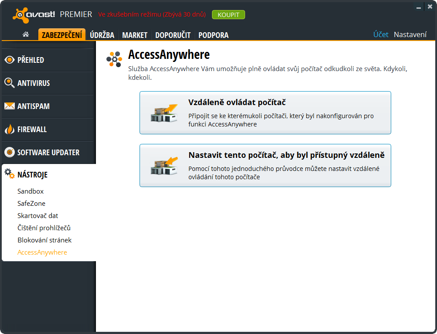Screen dimensions: 437x334
Task: Select AccessAnywhere in the sidebar
Action: pyautogui.click(x=42, y=252)
